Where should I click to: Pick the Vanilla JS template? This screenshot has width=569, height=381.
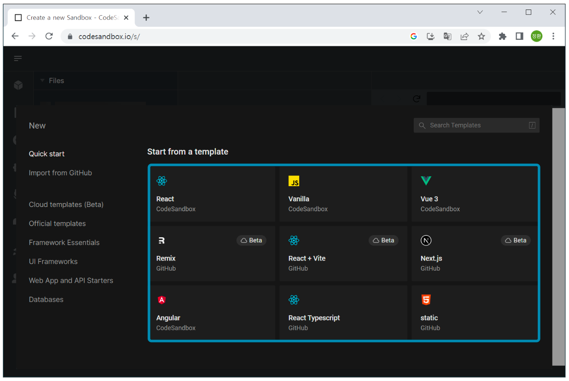pyautogui.click(x=343, y=194)
